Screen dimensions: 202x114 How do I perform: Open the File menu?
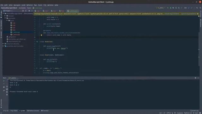pyautogui.click(x=2, y=5)
